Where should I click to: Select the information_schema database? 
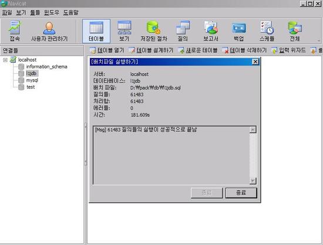[x=46, y=67]
